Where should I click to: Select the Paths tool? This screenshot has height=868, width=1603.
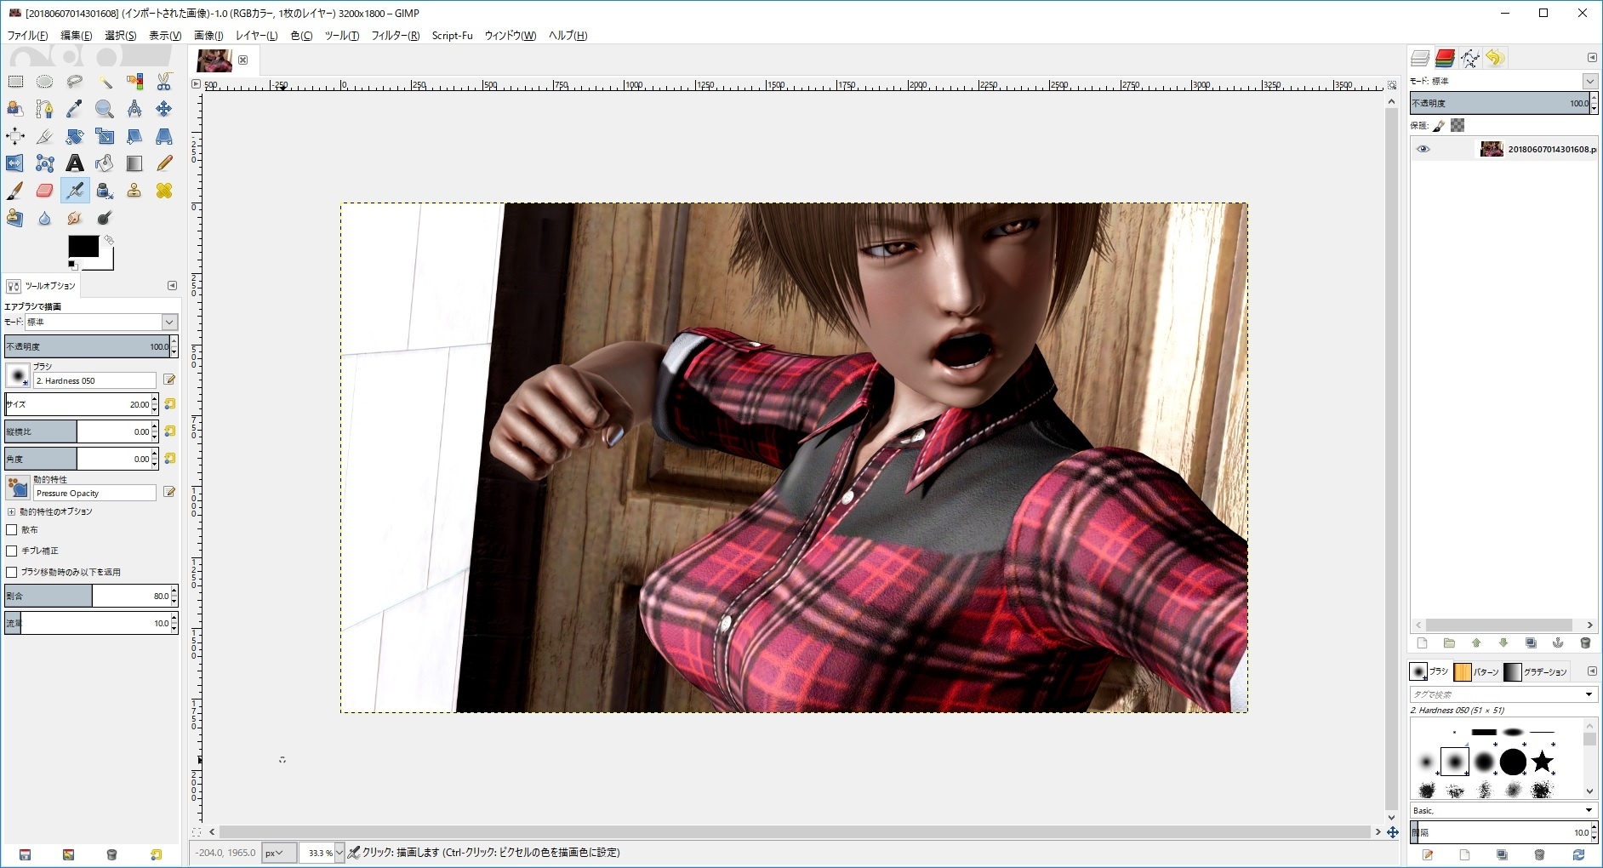coord(45,109)
